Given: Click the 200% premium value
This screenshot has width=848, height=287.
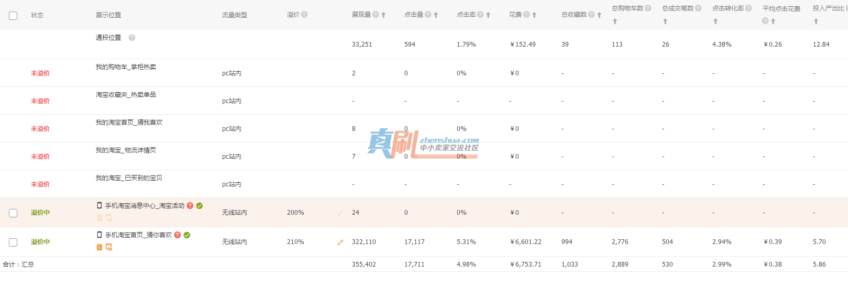Looking at the screenshot, I should point(295,213).
